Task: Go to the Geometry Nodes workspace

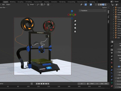Action: tap(82, 2)
